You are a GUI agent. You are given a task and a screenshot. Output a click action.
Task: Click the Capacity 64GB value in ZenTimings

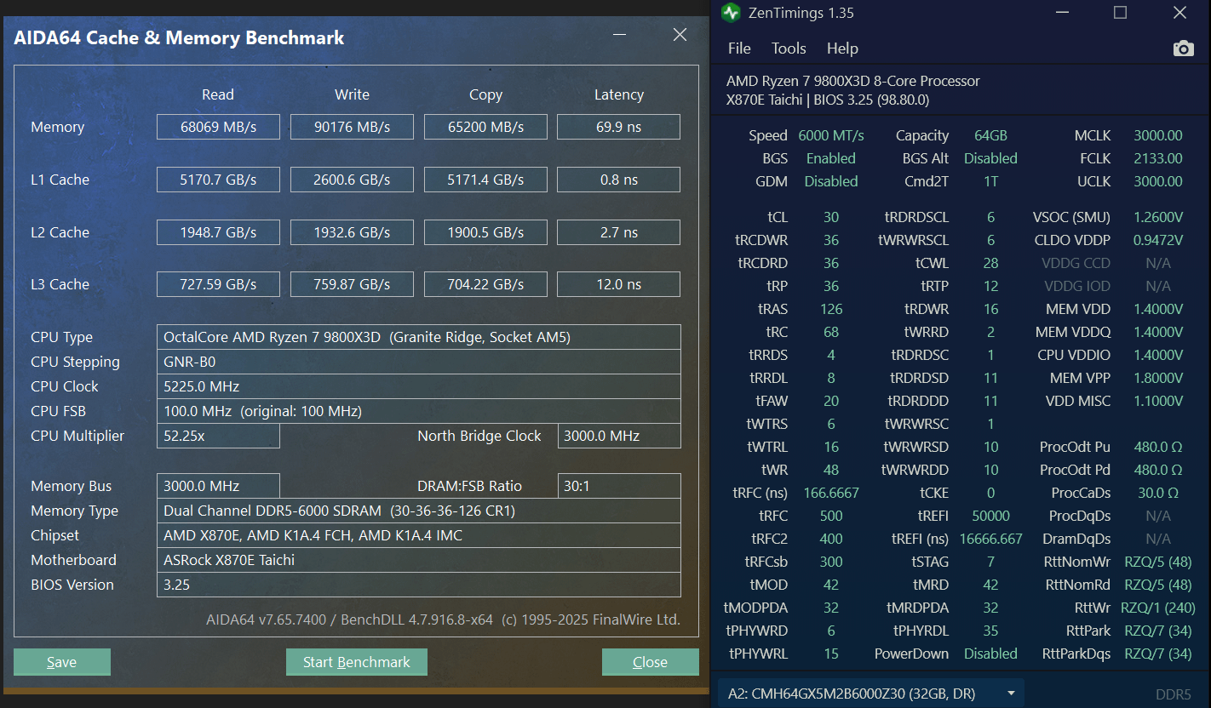click(990, 135)
